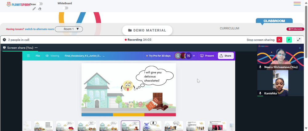Toggle the Draw switch

click(x=40, y=4)
